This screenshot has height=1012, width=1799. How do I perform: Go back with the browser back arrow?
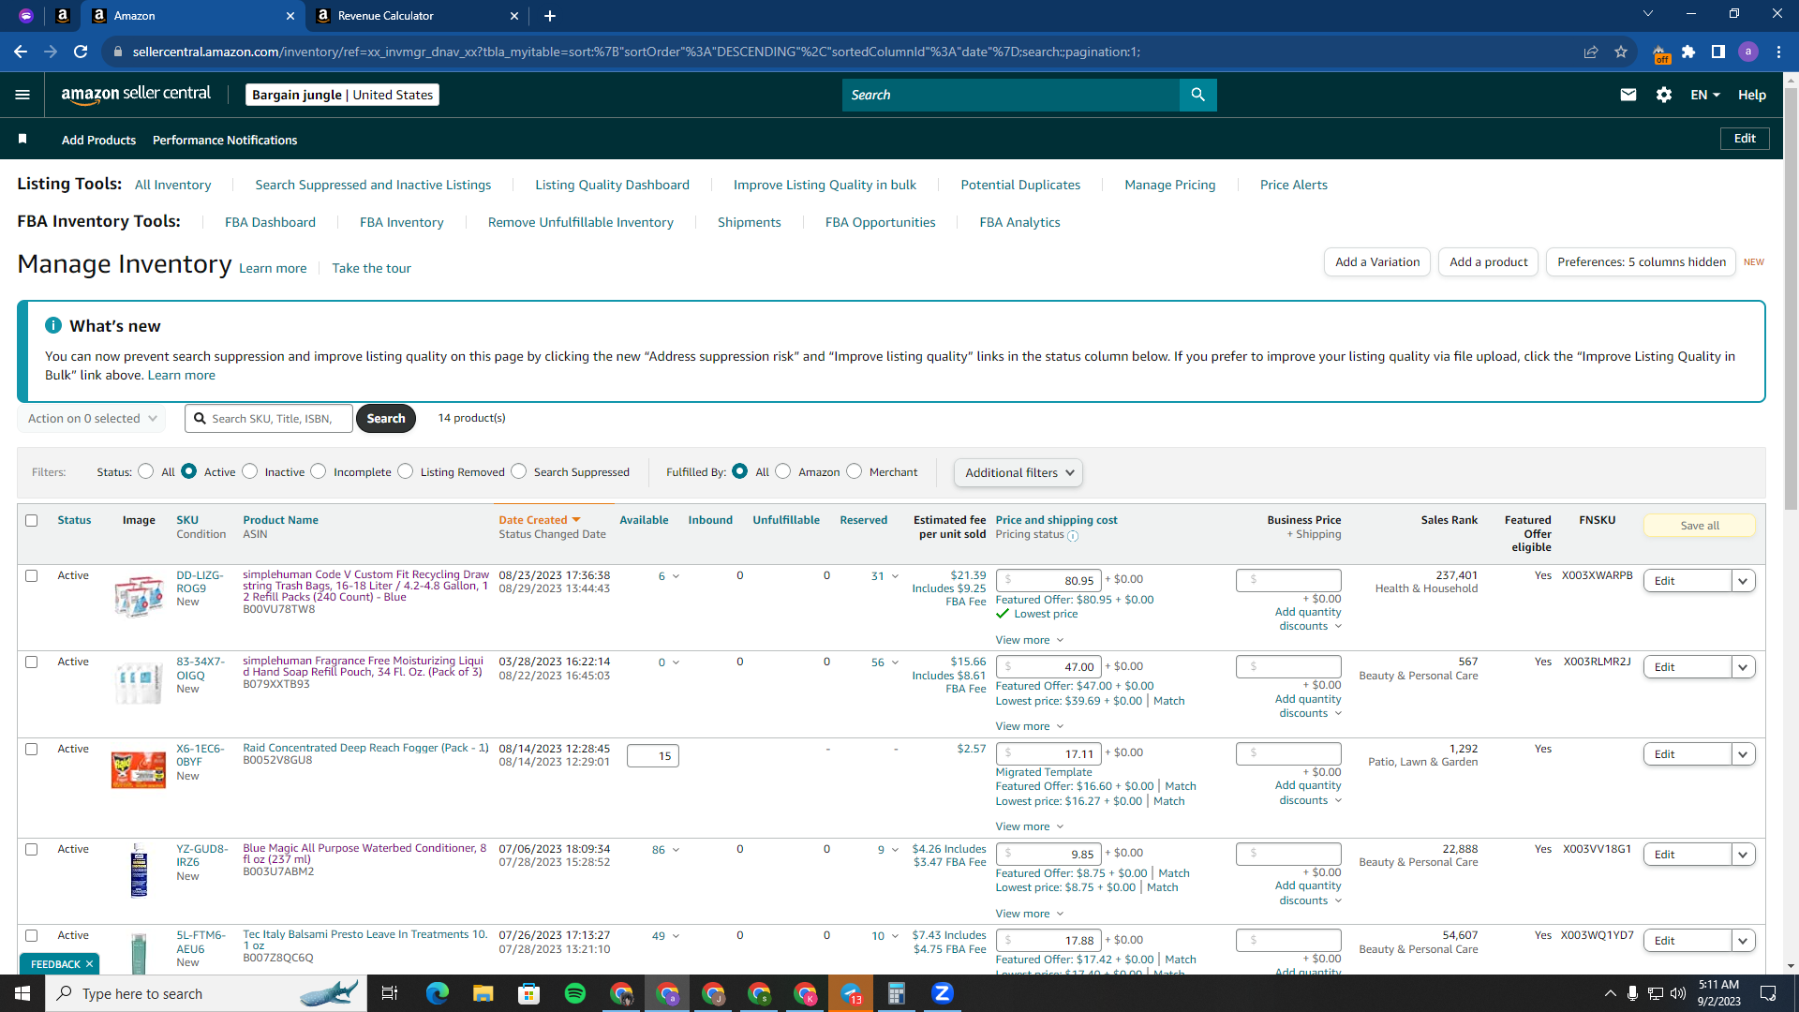21,52
